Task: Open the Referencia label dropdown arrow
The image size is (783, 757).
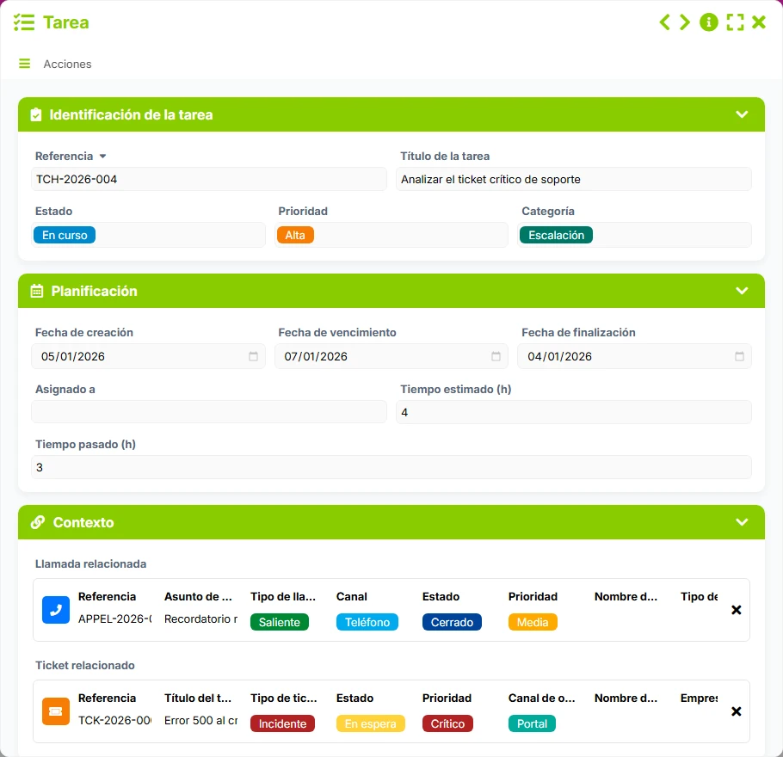Action: tap(102, 157)
